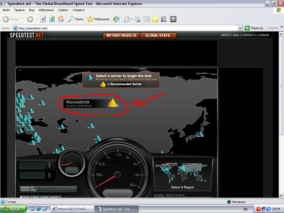Click the system clock 20:44

(x=277, y=209)
